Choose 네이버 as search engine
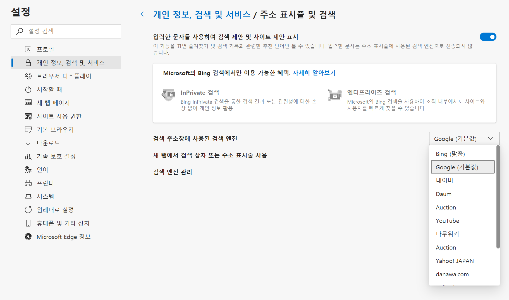This screenshot has height=300, width=509. click(x=463, y=181)
